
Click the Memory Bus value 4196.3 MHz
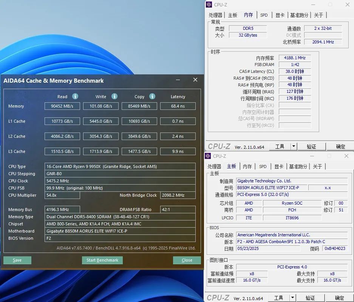point(62,210)
